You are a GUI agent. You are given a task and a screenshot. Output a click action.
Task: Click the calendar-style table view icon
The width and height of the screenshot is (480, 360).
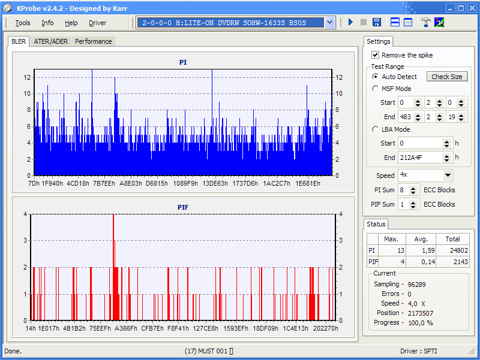pyautogui.click(x=408, y=23)
